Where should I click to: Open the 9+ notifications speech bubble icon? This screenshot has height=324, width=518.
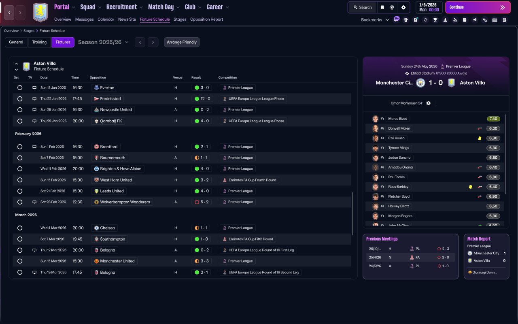click(x=397, y=19)
